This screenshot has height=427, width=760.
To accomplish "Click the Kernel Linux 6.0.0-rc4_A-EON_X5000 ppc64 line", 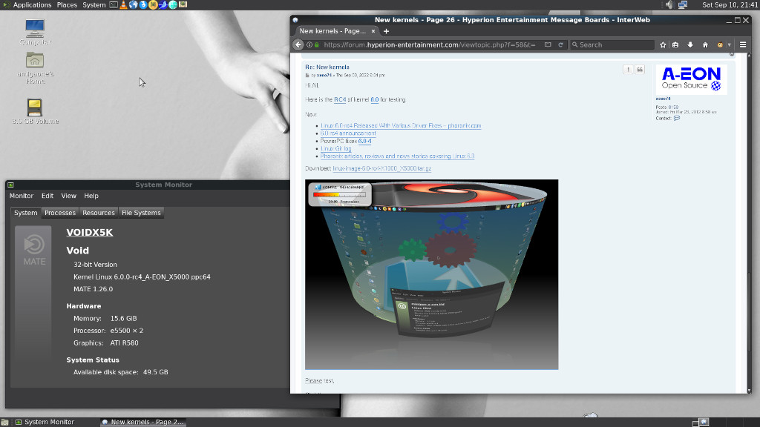I will (x=142, y=277).
